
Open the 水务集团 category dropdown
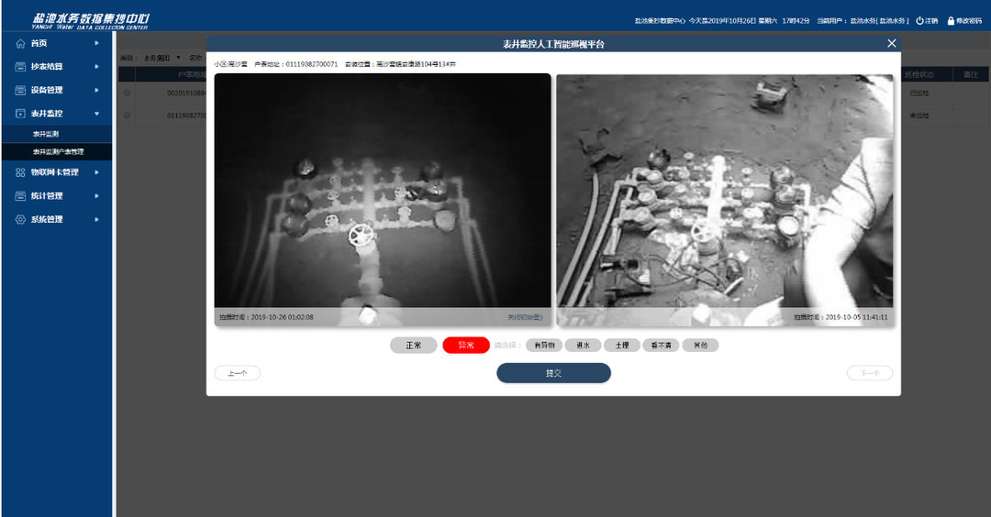pyautogui.click(x=161, y=58)
